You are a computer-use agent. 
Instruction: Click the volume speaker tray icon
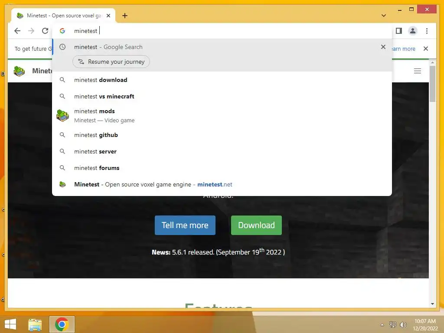tap(403, 324)
